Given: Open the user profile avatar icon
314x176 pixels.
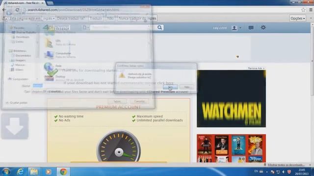Looking at the screenshot, I should 235,28.
